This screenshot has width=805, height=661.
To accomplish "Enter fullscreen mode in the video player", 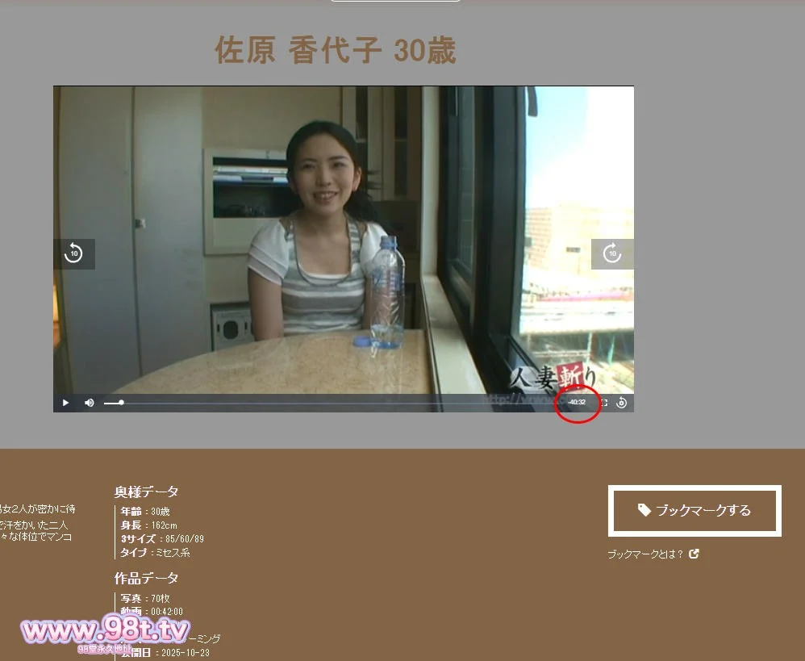I will coord(603,403).
